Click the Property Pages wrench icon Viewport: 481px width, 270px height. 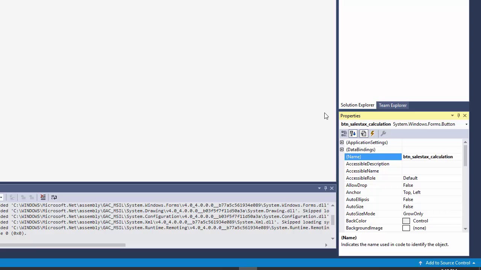pos(383,133)
